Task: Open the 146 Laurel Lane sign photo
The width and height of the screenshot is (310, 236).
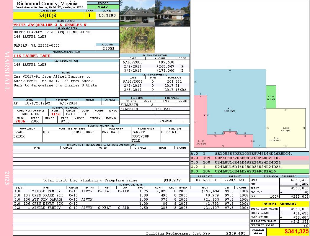Action: 137,40
